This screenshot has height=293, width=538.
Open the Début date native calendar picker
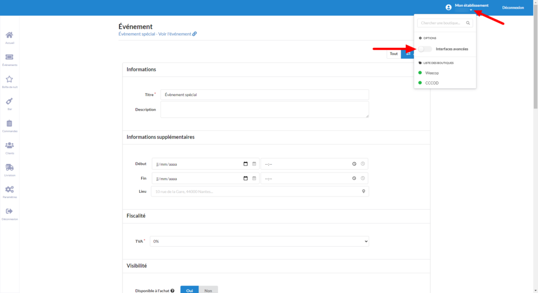[x=245, y=164]
